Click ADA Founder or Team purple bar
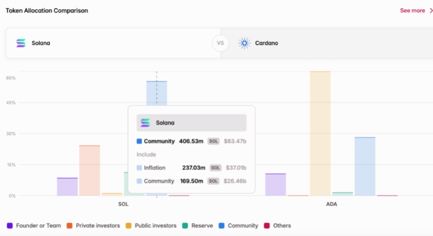 (276, 185)
